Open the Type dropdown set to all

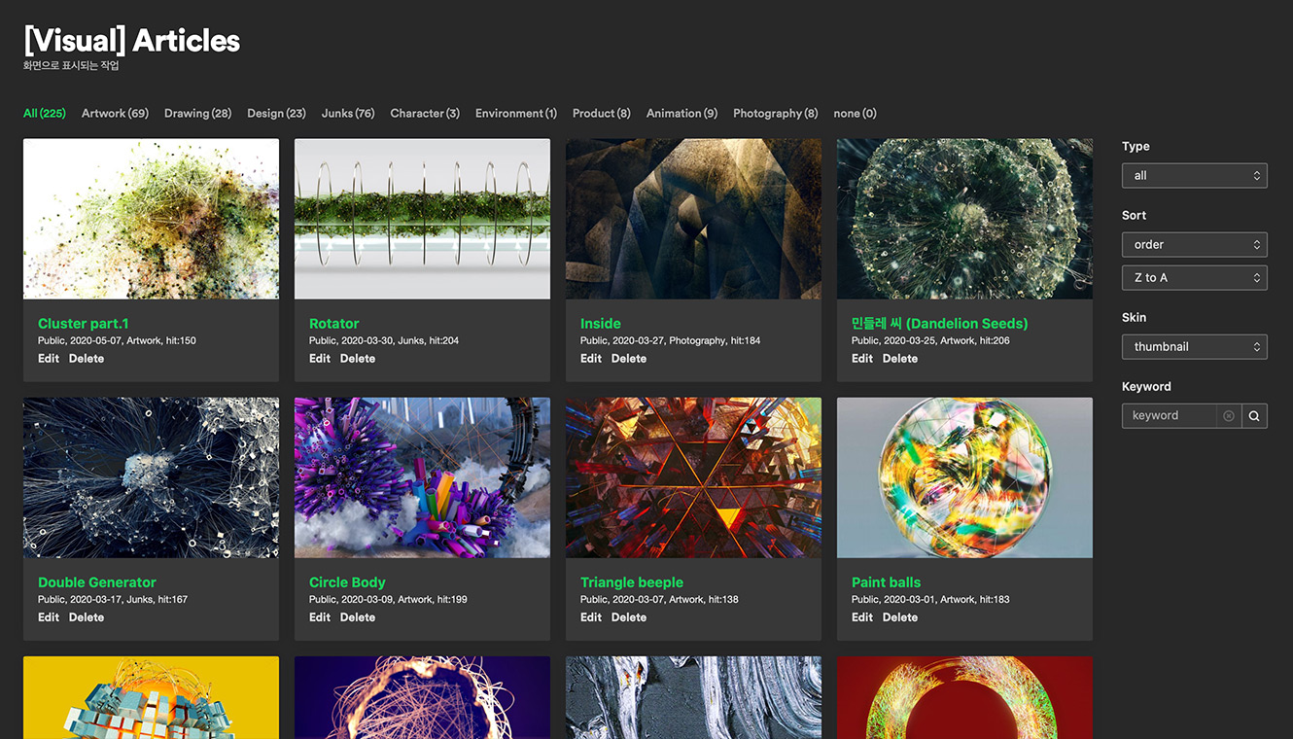[1194, 175]
